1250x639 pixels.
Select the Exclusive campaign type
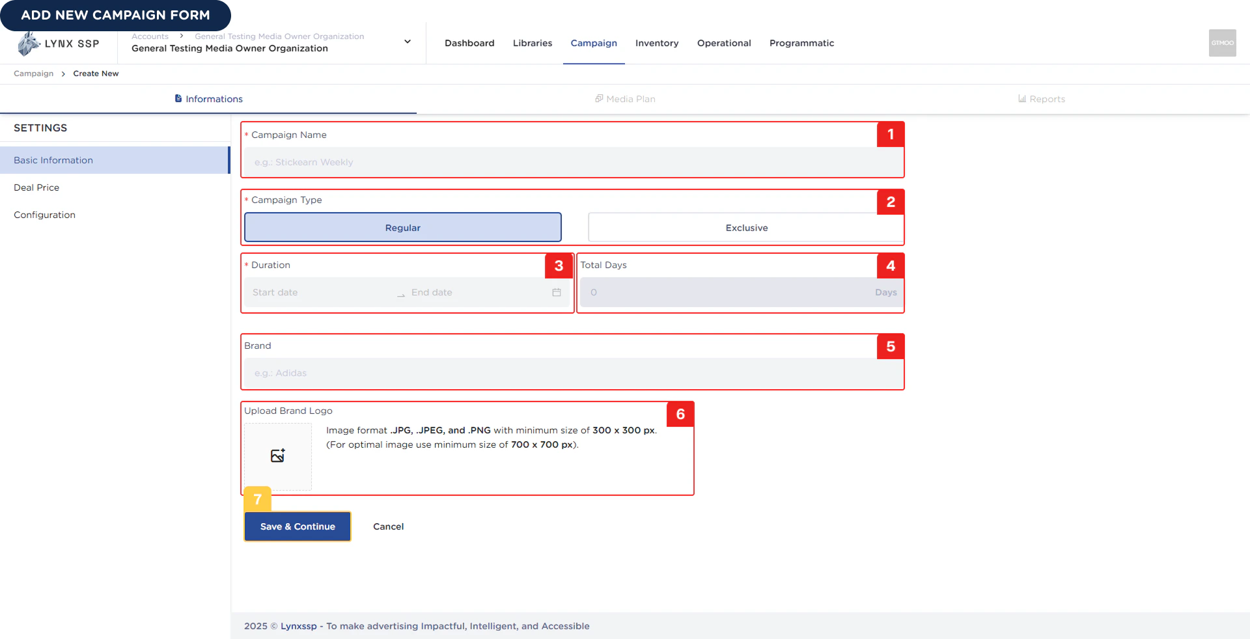coord(745,228)
